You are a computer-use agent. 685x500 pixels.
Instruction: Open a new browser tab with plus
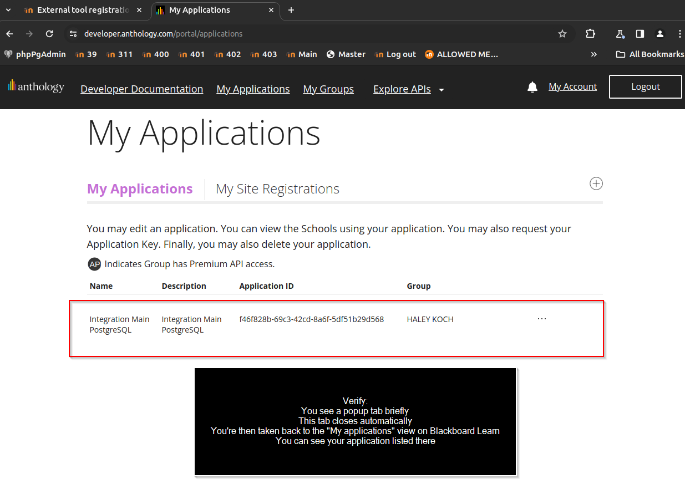[291, 10]
